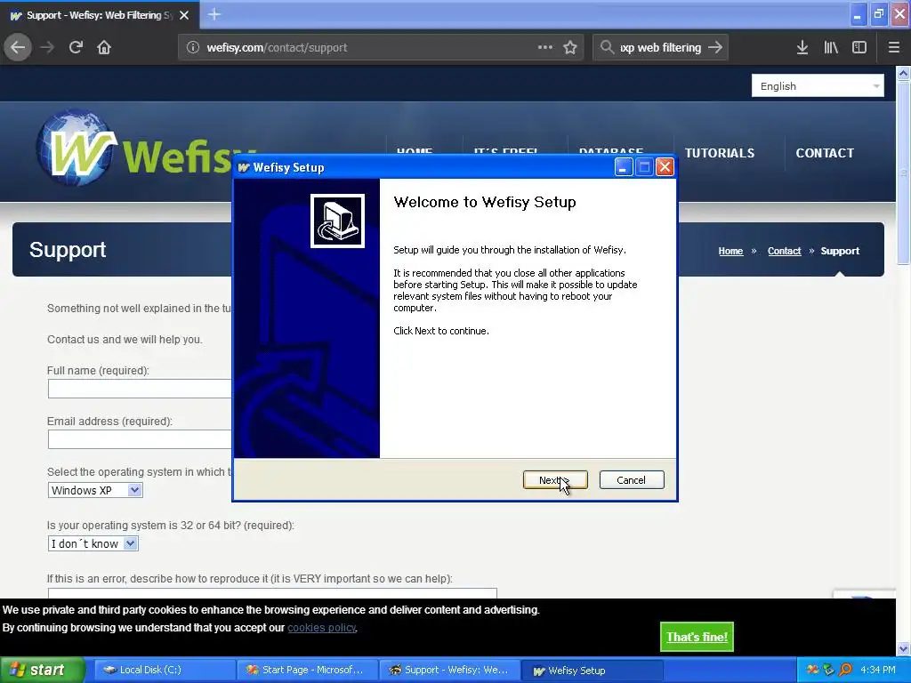Open the Windows XP operating system dropdown
This screenshot has height=683, width=911.
(95, 490)
